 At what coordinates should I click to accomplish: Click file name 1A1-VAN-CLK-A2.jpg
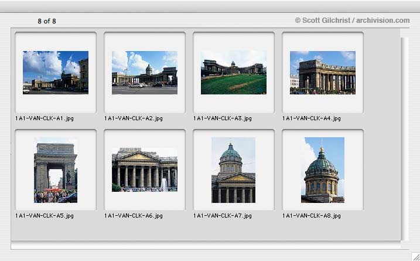(134, 118)
